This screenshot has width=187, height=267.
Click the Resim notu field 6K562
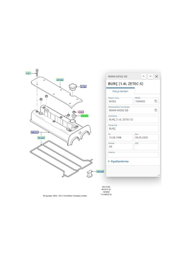point(120,101)
